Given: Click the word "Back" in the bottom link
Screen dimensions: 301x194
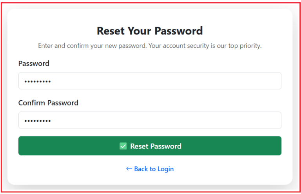Looking at the screenshot, I should click(x=141, y=169).
